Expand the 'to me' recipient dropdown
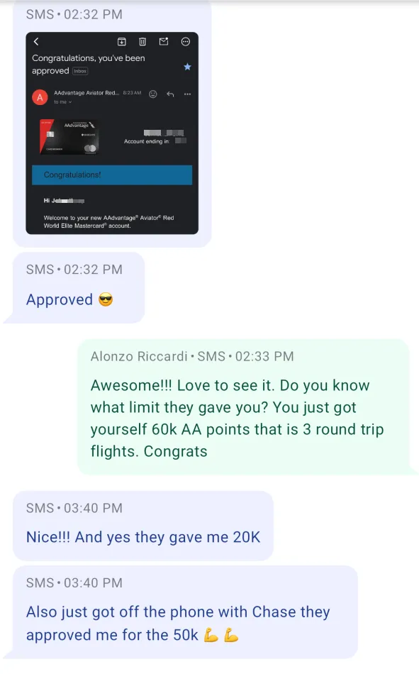Viewport: 419px width, 674px height. [62, 102]
